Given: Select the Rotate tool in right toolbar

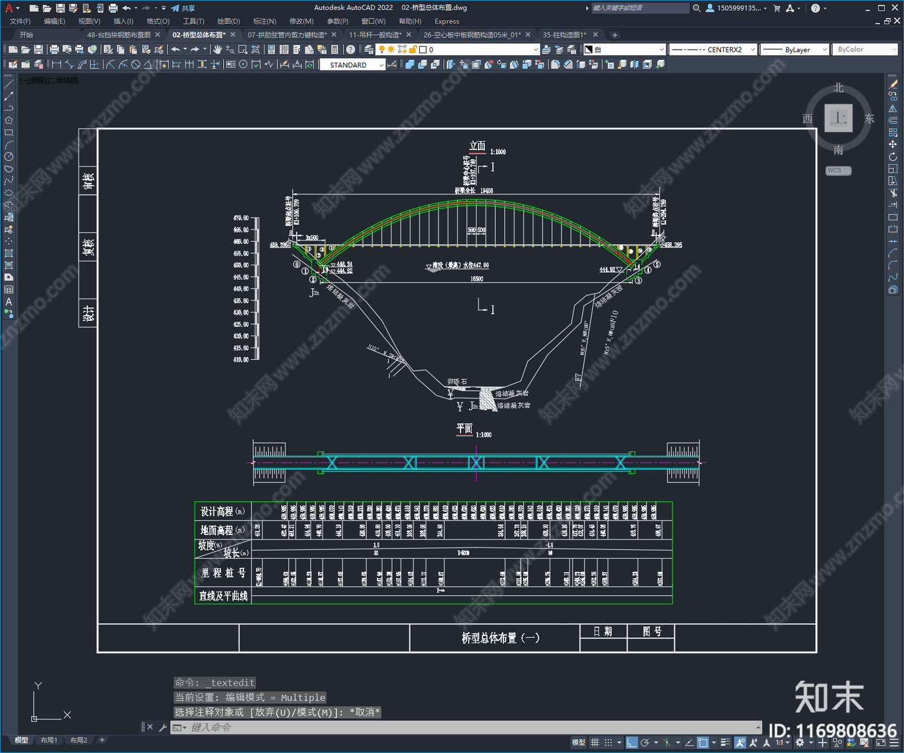Looking at the screenshot, I should click(x=893, y=156).
